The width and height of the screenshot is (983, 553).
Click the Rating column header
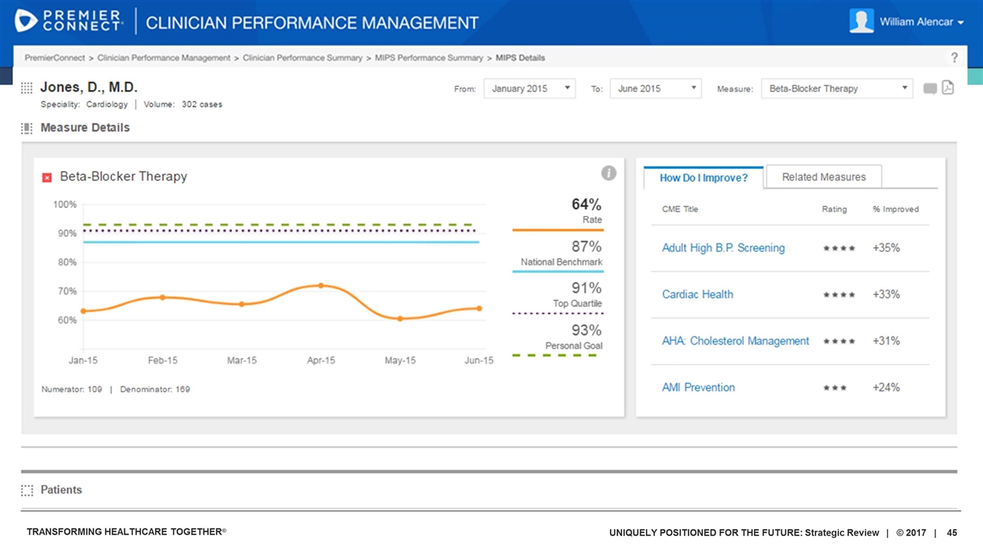pyautogui.click(x=834, y=209)
